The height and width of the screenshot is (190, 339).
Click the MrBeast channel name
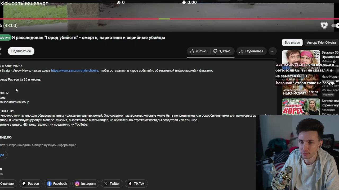(327, 61)
